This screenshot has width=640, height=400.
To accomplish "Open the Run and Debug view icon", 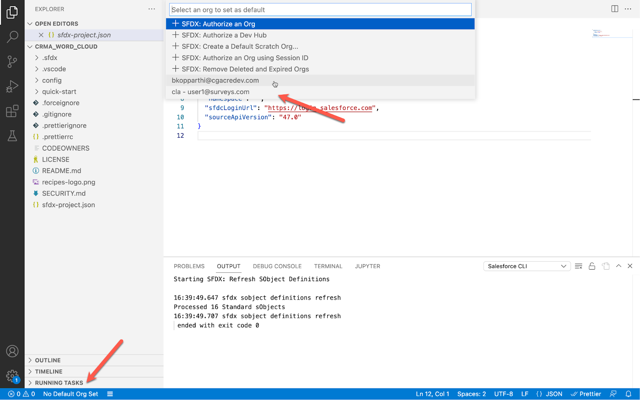I will (x=12, y=86).
